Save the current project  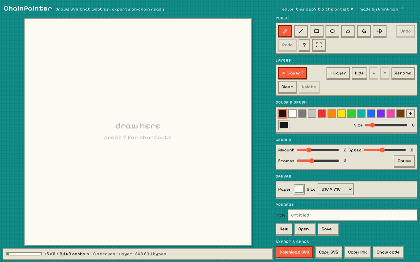coord(328,229)
